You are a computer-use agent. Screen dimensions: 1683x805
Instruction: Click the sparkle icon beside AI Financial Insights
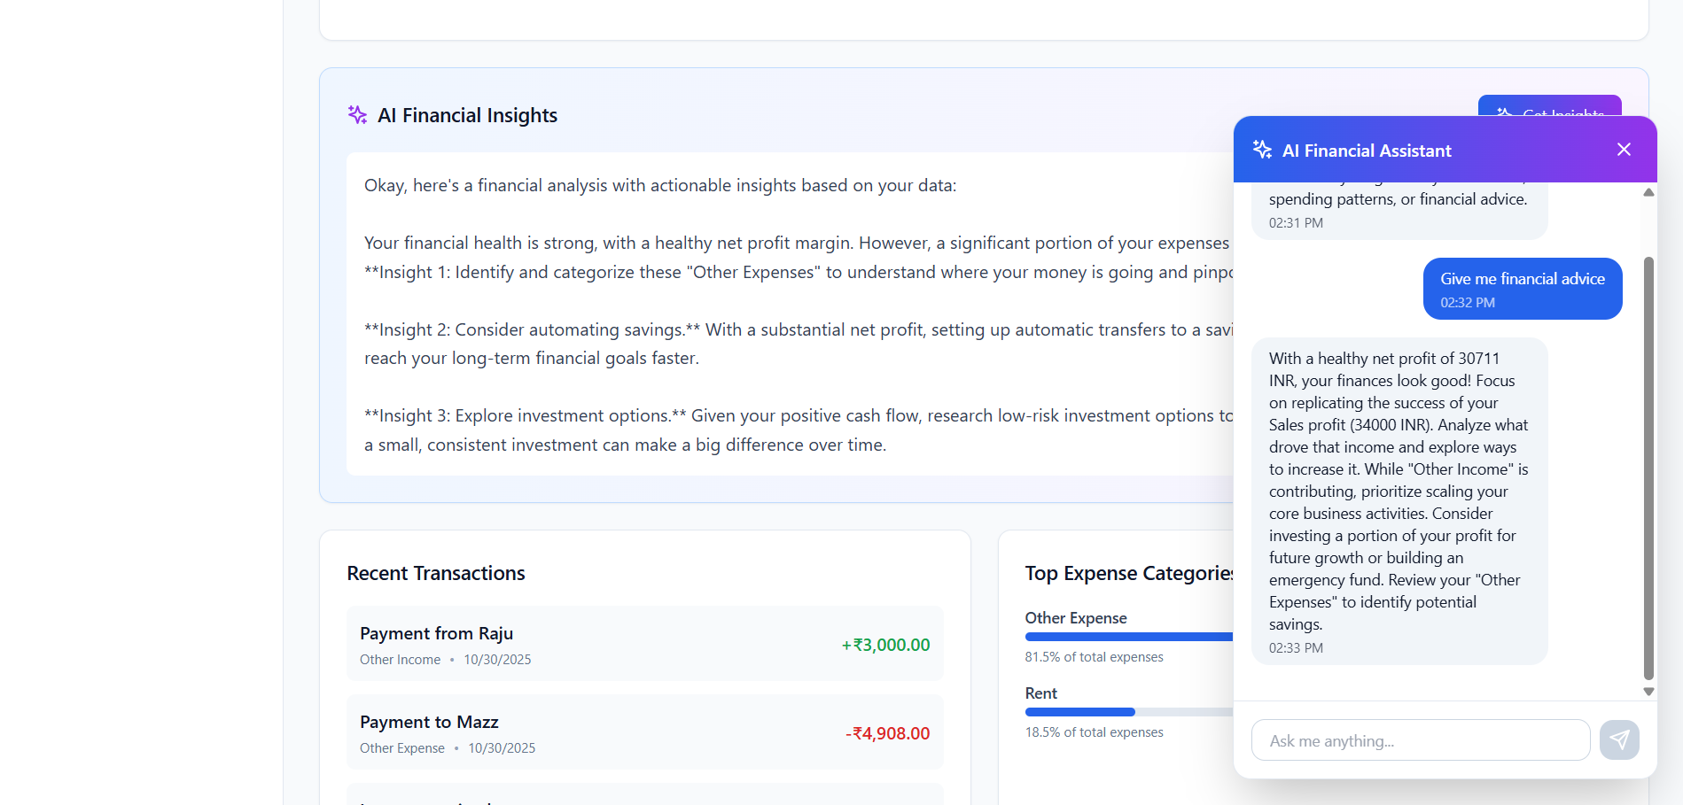tap(357, 115)
